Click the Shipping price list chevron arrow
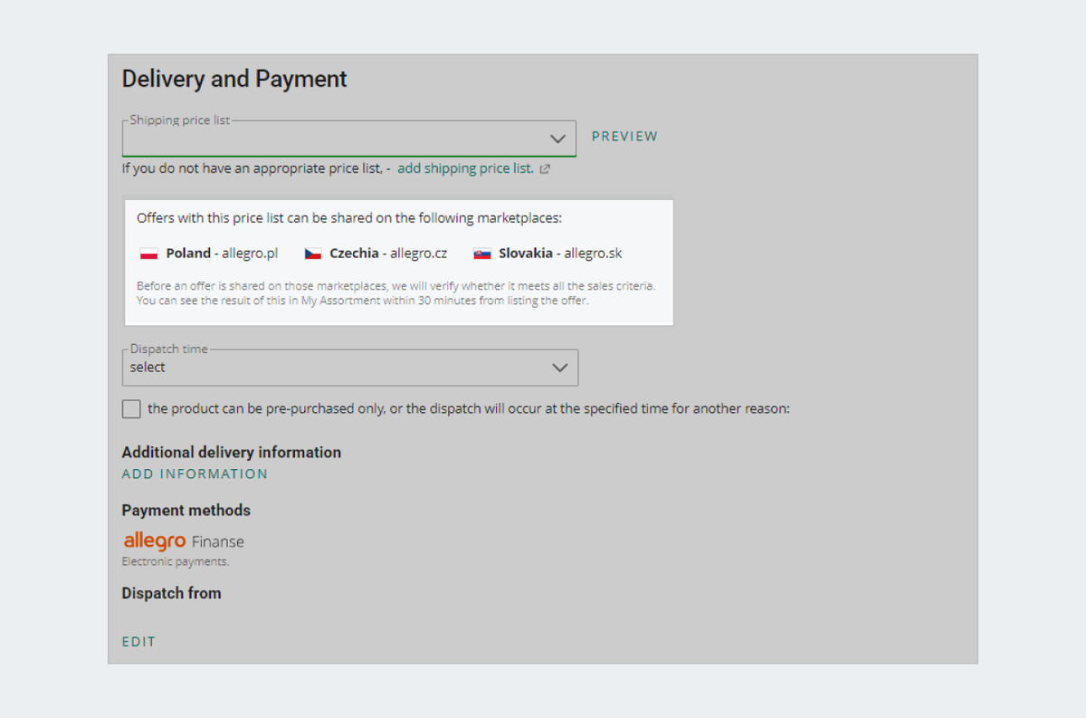 [558, 139]
